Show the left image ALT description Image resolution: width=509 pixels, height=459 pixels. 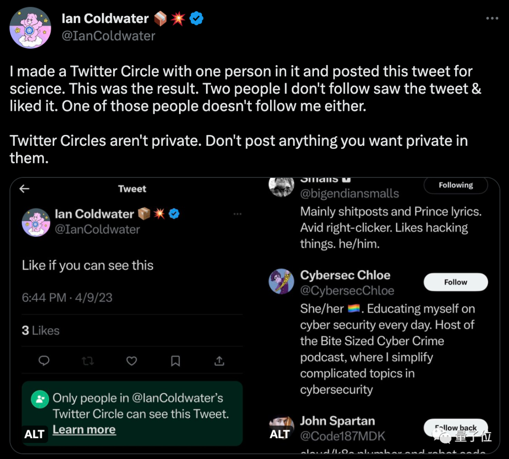click(34, 434)
